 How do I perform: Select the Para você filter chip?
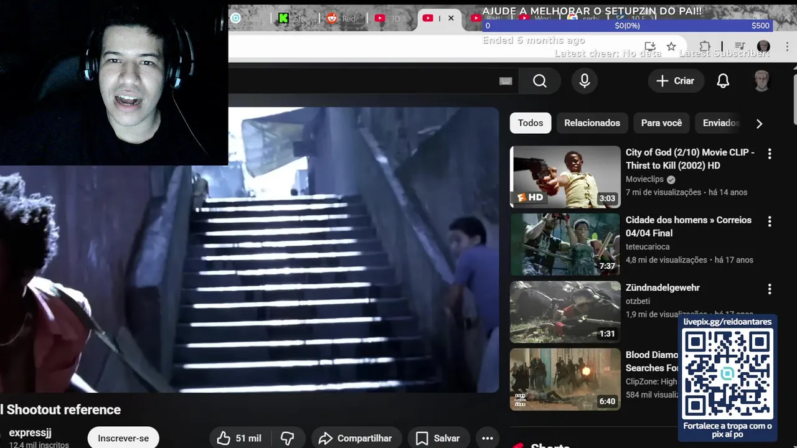tap(661, 123)
